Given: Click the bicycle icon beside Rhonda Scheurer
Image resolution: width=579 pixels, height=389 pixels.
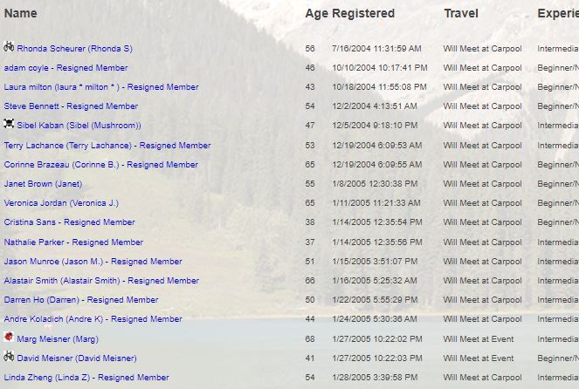Looking at the screenshot, I should pos(9,47).
